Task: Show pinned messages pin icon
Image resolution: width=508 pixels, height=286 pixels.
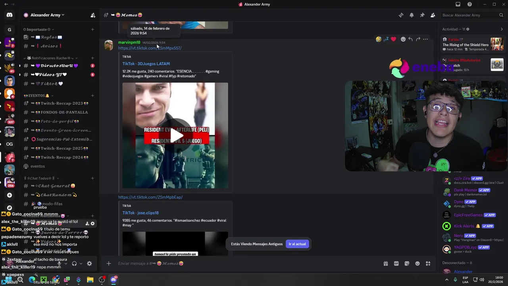Action: tap(422, 15)
